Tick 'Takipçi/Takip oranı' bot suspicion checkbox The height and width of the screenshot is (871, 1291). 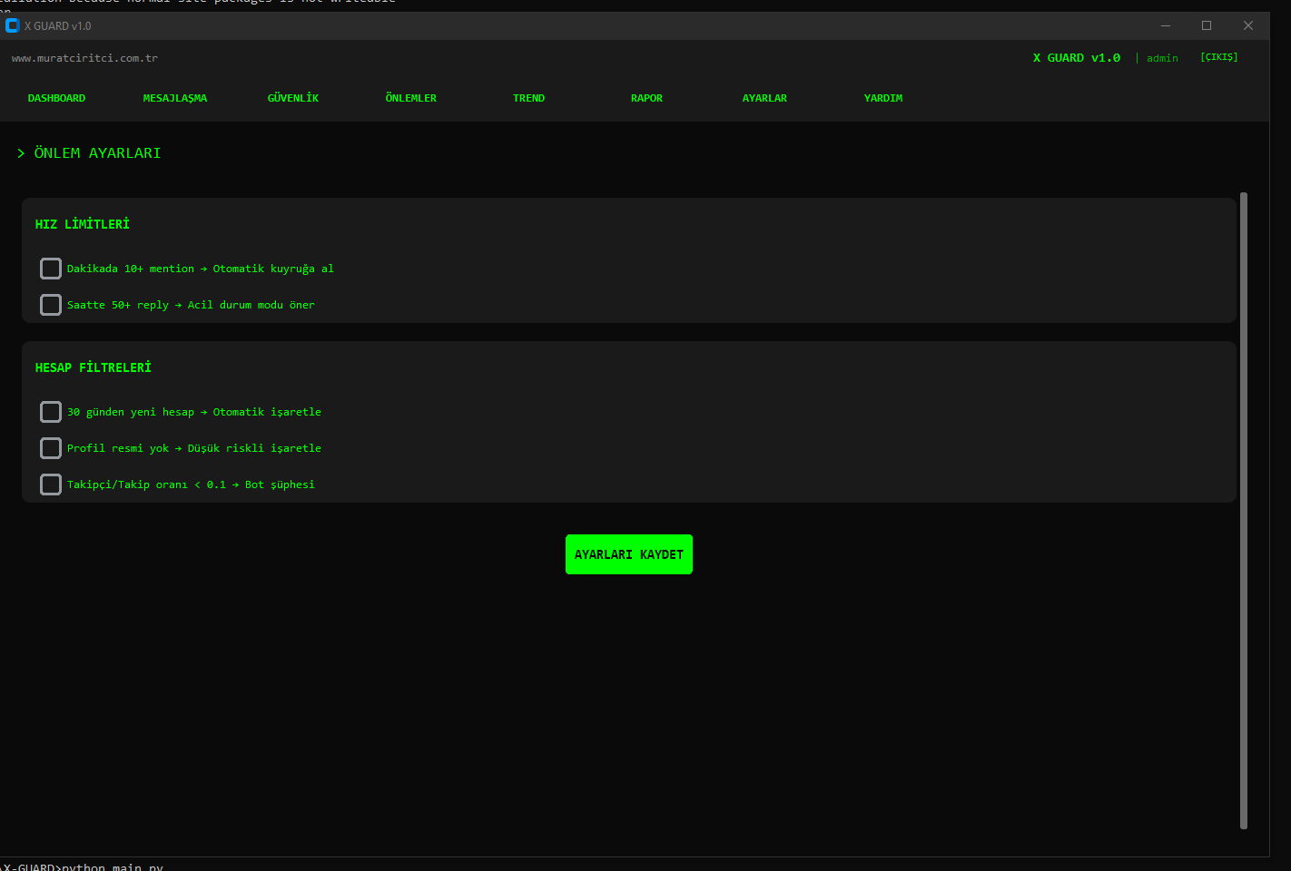coord(51,484)
